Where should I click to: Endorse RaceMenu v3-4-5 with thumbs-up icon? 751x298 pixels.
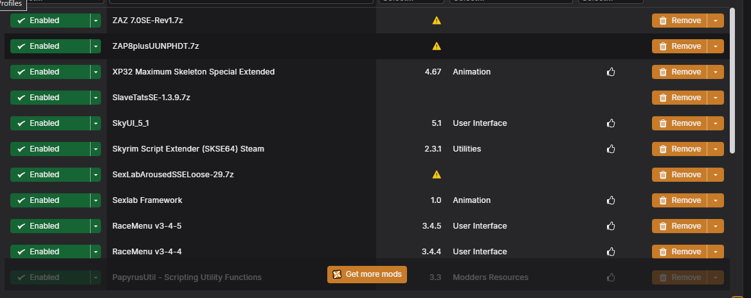point(611,226)
